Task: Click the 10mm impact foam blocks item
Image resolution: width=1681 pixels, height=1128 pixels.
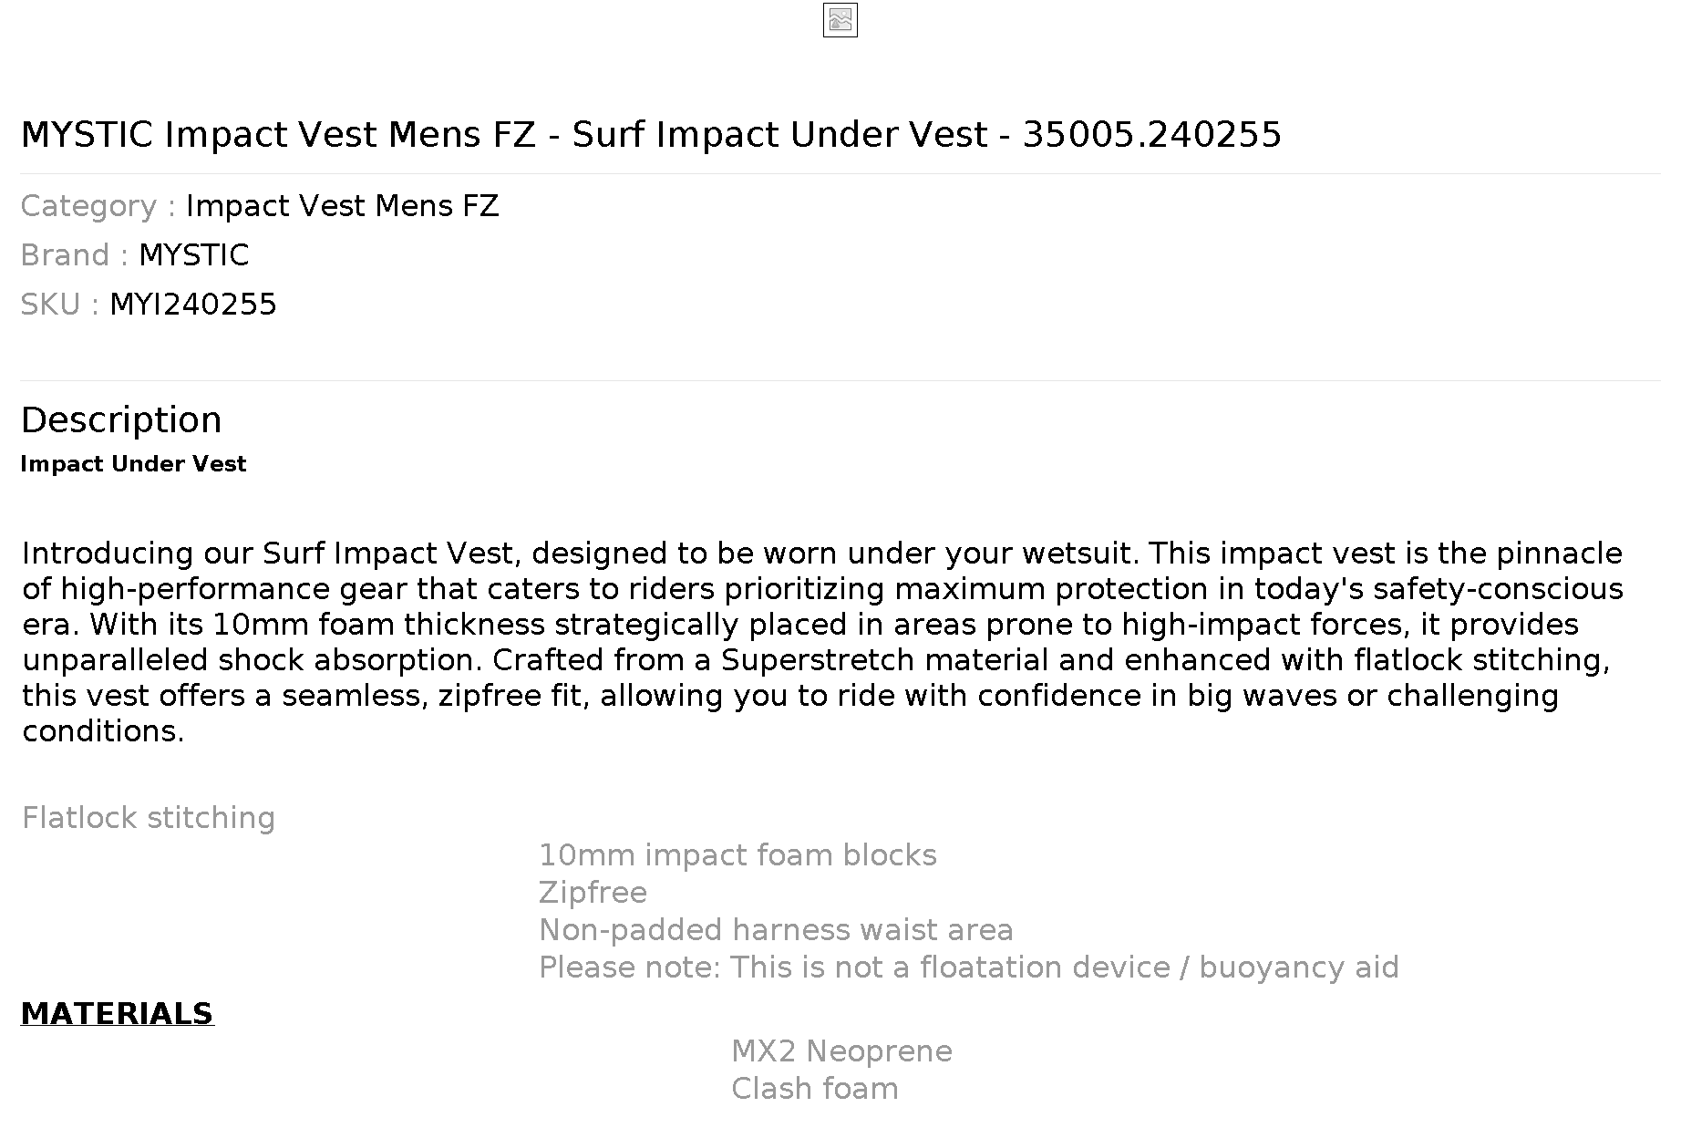Action: [737, 855]
